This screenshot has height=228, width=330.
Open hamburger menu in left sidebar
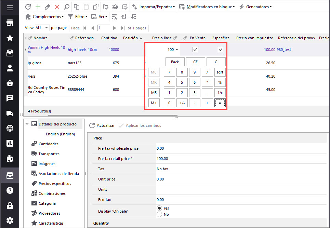[x=10, y=8]
